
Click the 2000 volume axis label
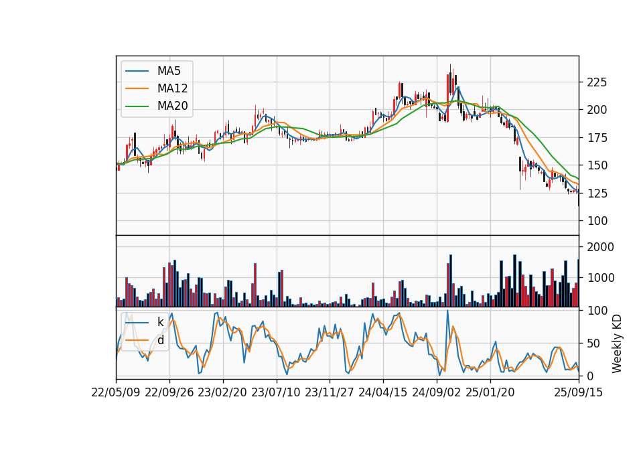coord(601,247)
